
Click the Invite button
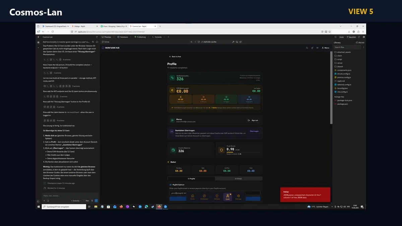pyautogui.click(x=341, y=37)
